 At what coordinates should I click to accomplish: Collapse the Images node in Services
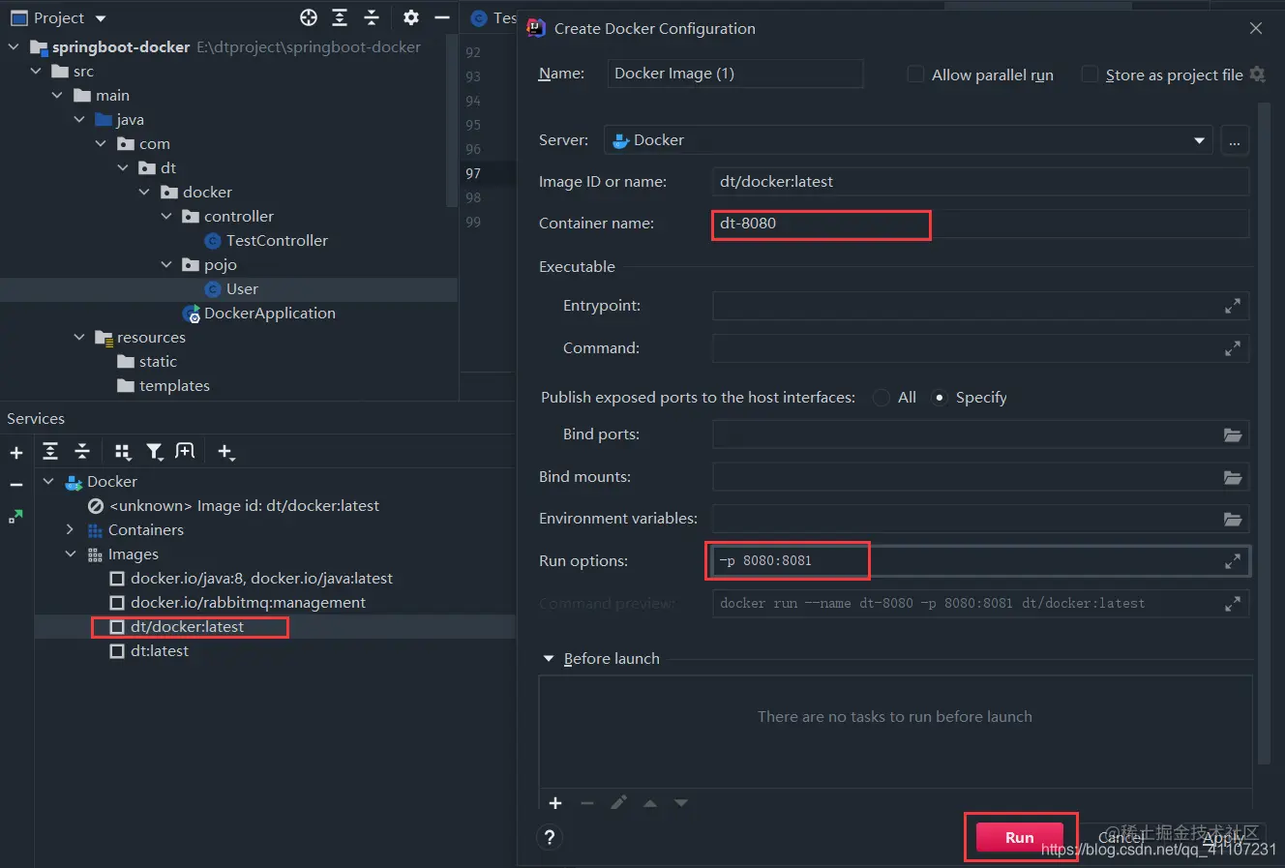coord(70,554)
